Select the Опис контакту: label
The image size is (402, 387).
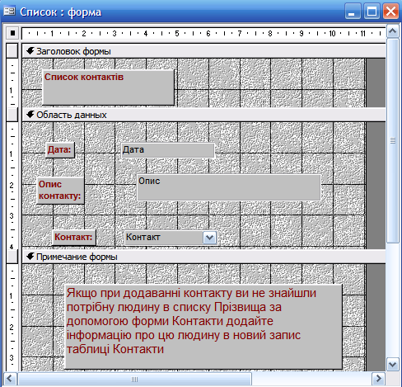pyautogui.click(x=60, y=191)
